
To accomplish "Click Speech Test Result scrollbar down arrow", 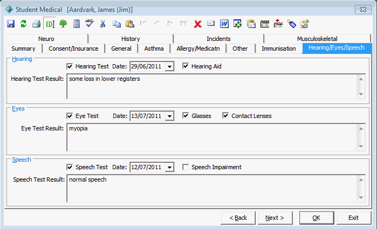I will [x=361, y=198].
